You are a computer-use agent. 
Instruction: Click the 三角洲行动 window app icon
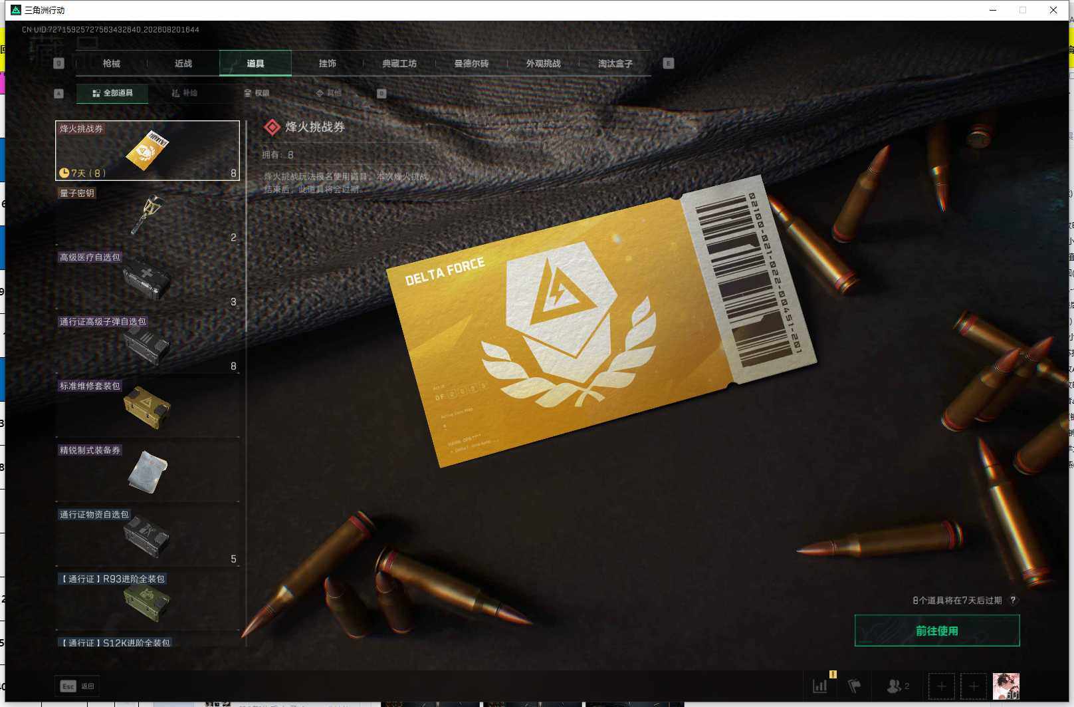point(16,10)
